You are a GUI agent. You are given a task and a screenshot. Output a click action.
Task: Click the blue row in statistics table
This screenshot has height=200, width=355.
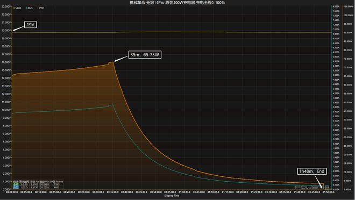38,187
